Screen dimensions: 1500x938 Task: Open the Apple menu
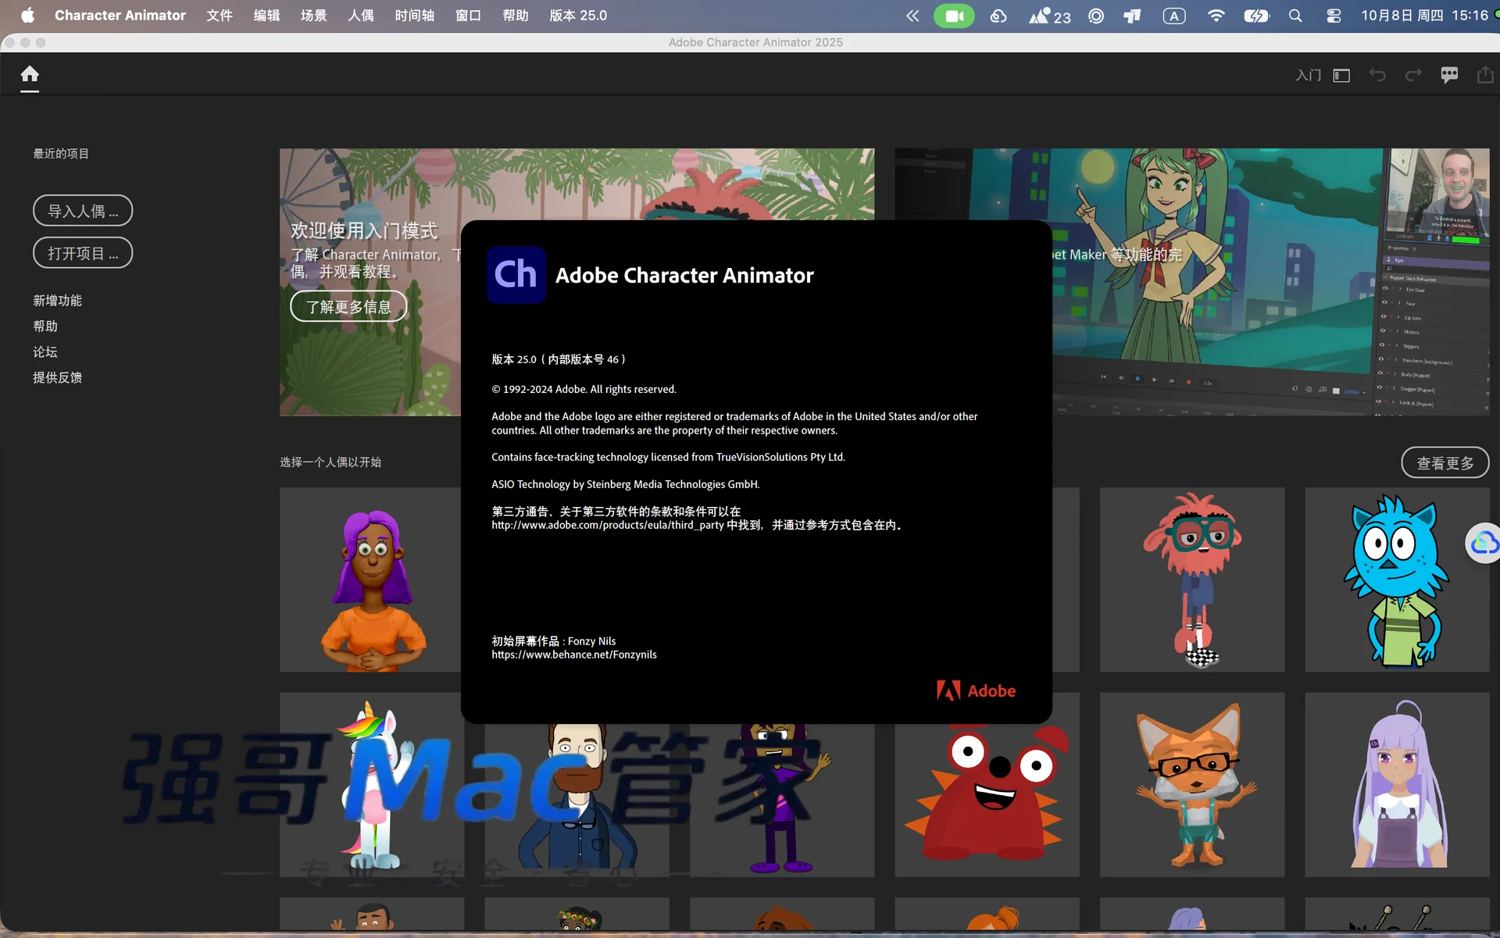27,16
